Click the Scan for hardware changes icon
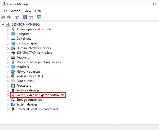The height and width of the screenshot is (130, 159). point(39,18)
